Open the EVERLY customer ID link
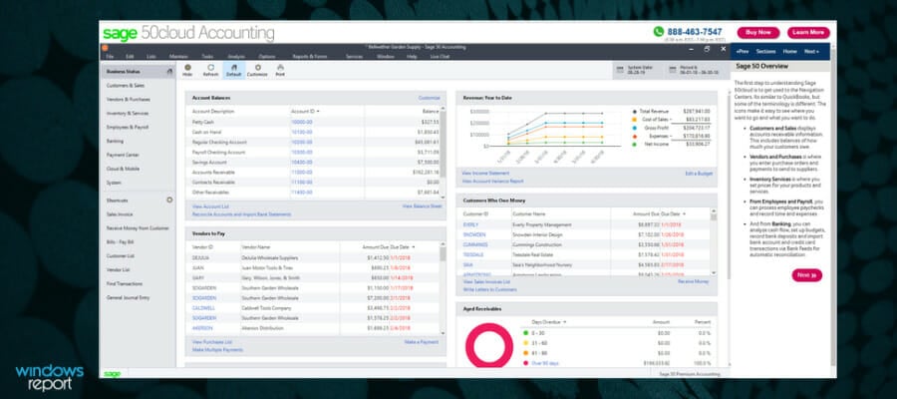This screenshot has height=399, width=897. (470, 224)
